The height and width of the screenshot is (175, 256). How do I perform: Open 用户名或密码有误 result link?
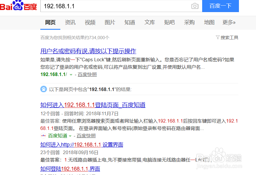[x=88, y=51]
